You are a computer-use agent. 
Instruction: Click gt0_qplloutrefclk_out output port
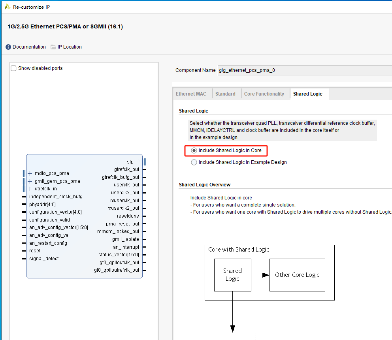[x=117, y=270]
